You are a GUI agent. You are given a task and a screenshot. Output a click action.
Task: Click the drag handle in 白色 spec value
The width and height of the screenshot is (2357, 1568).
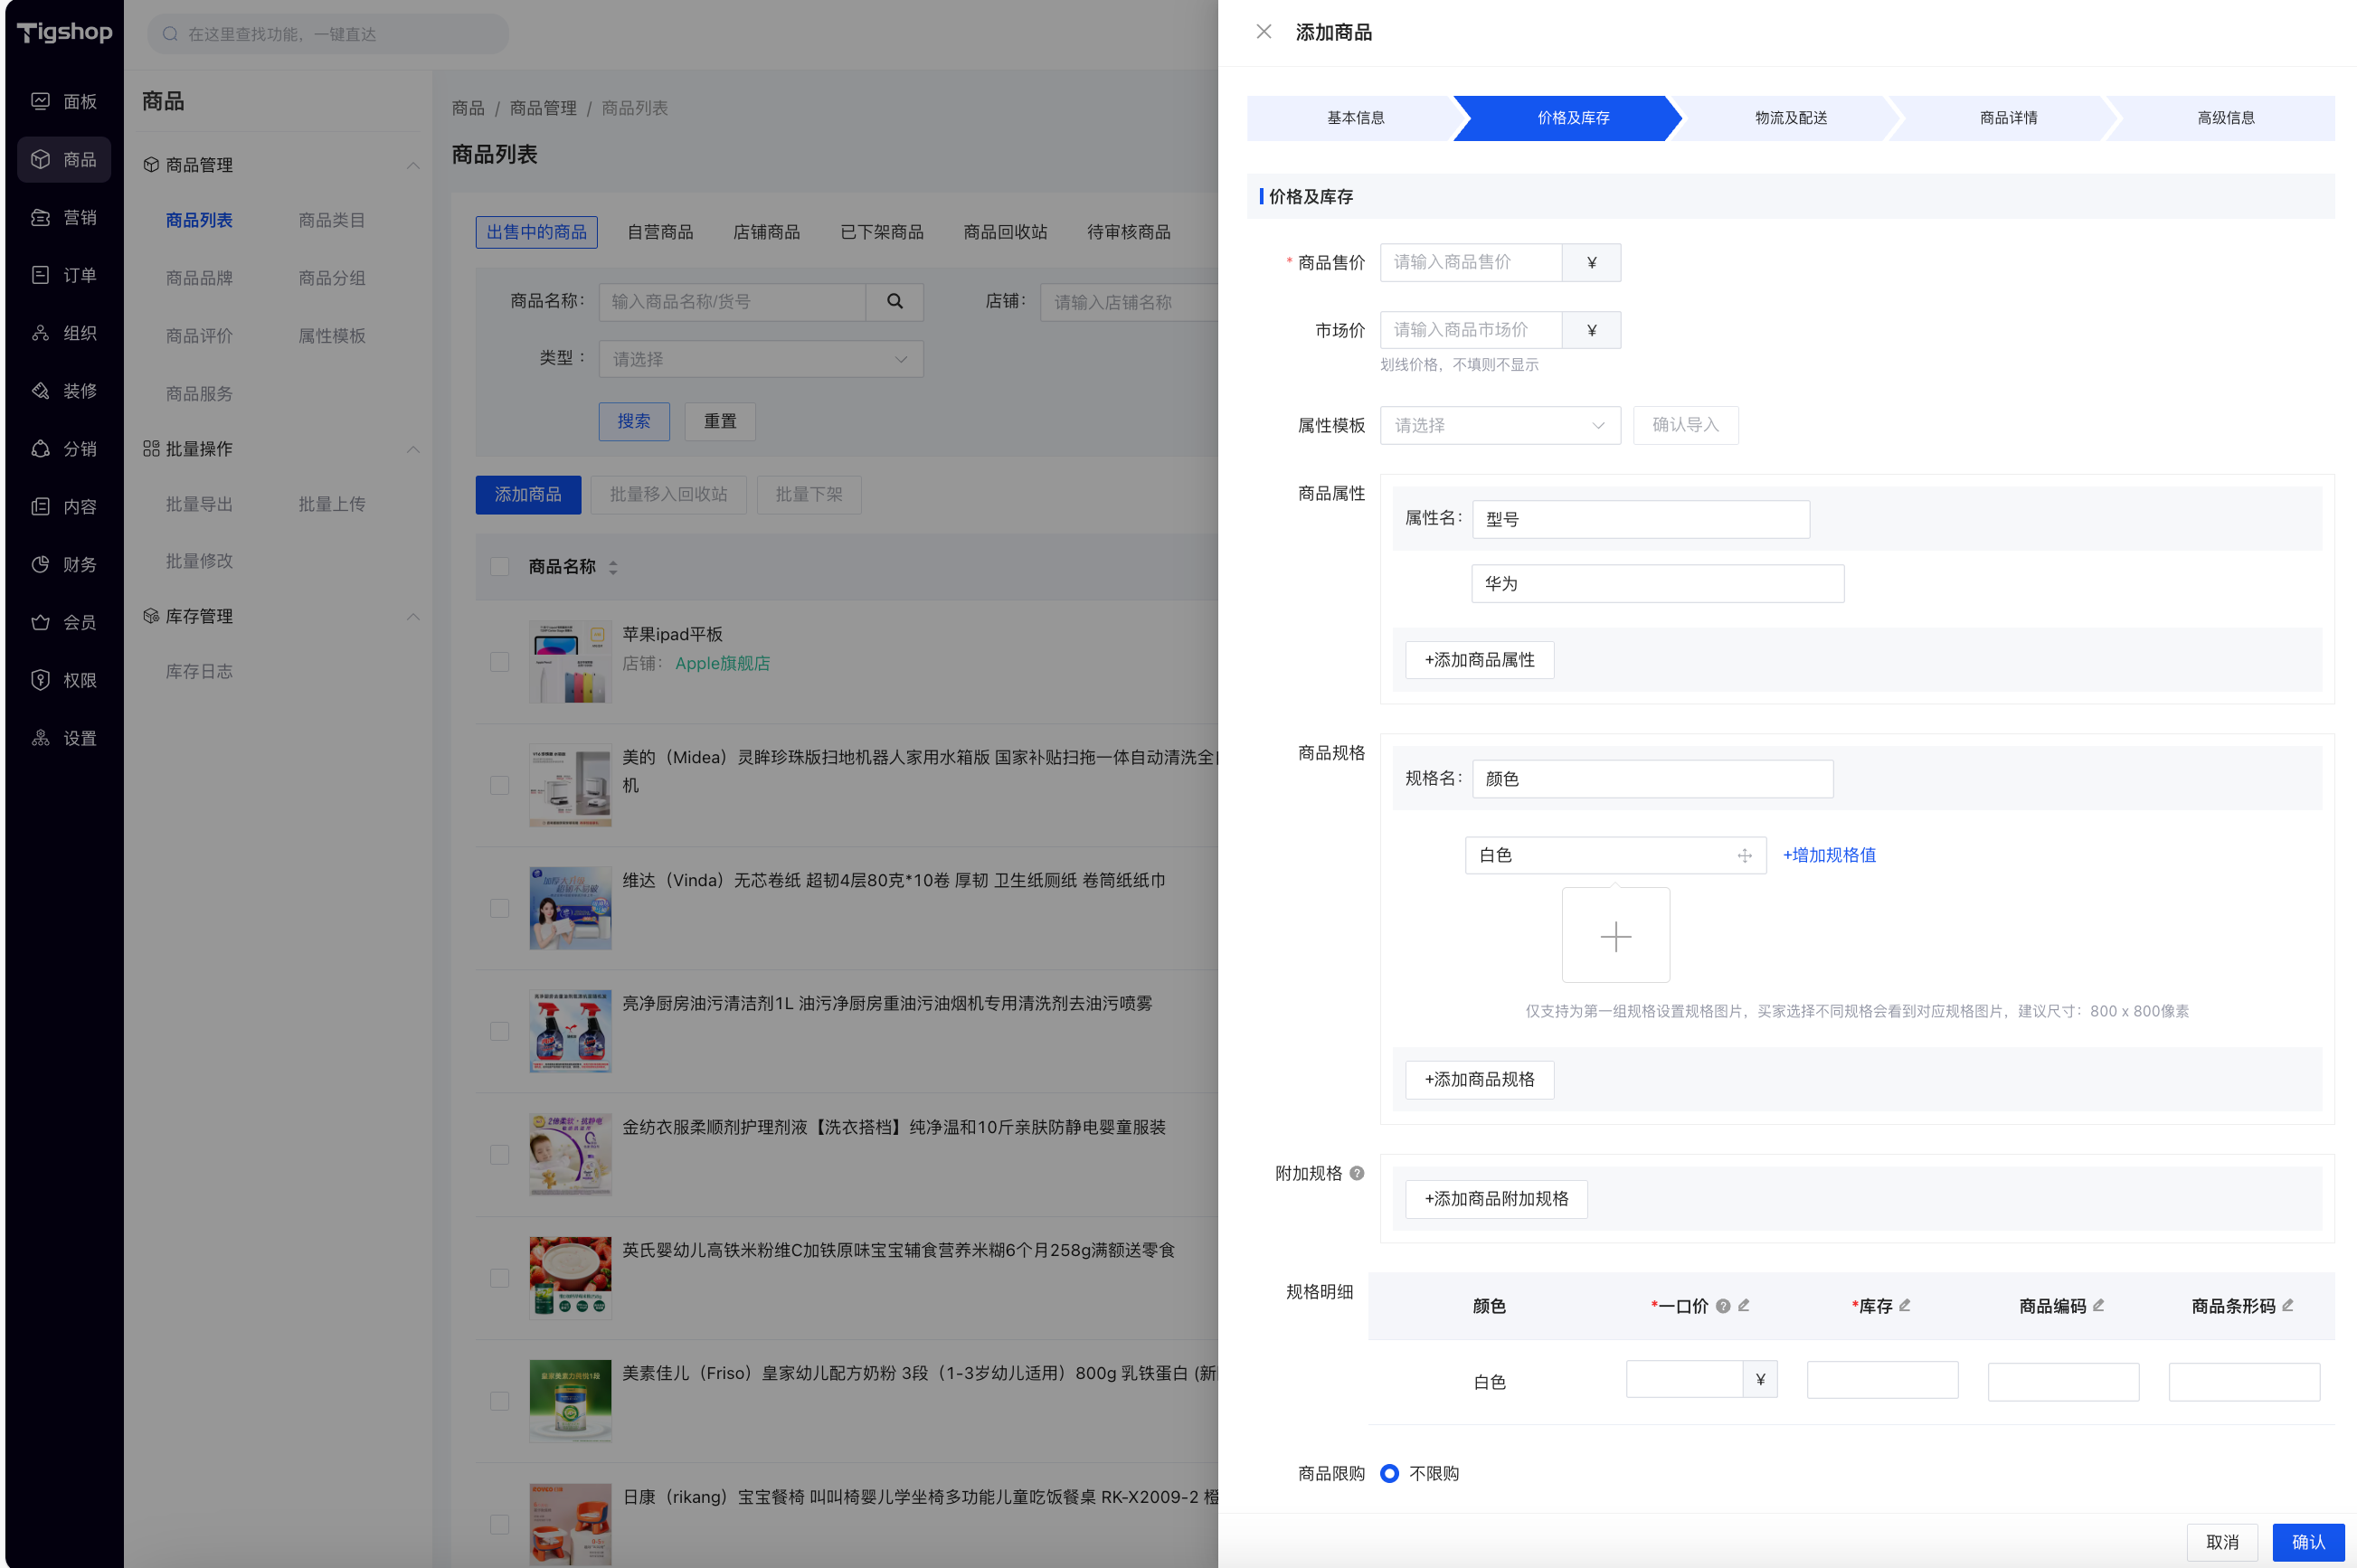point(1744,855)
